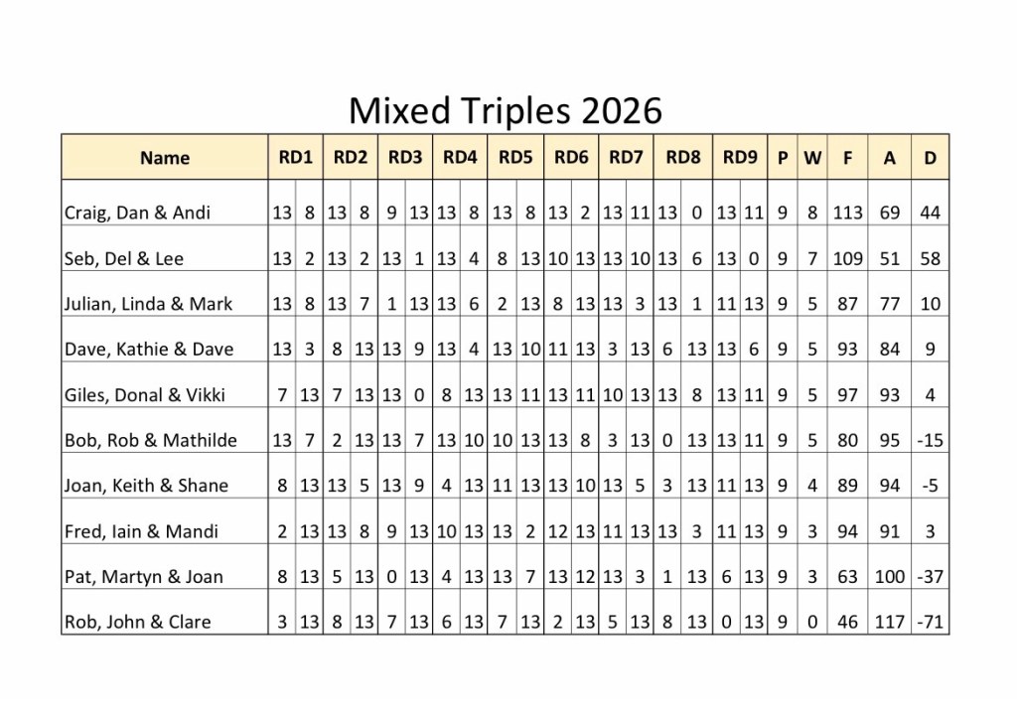Click the Mixed Triples 2026 title
The height and width of the screenshot is (722, 1017).
tap(505, 110)
